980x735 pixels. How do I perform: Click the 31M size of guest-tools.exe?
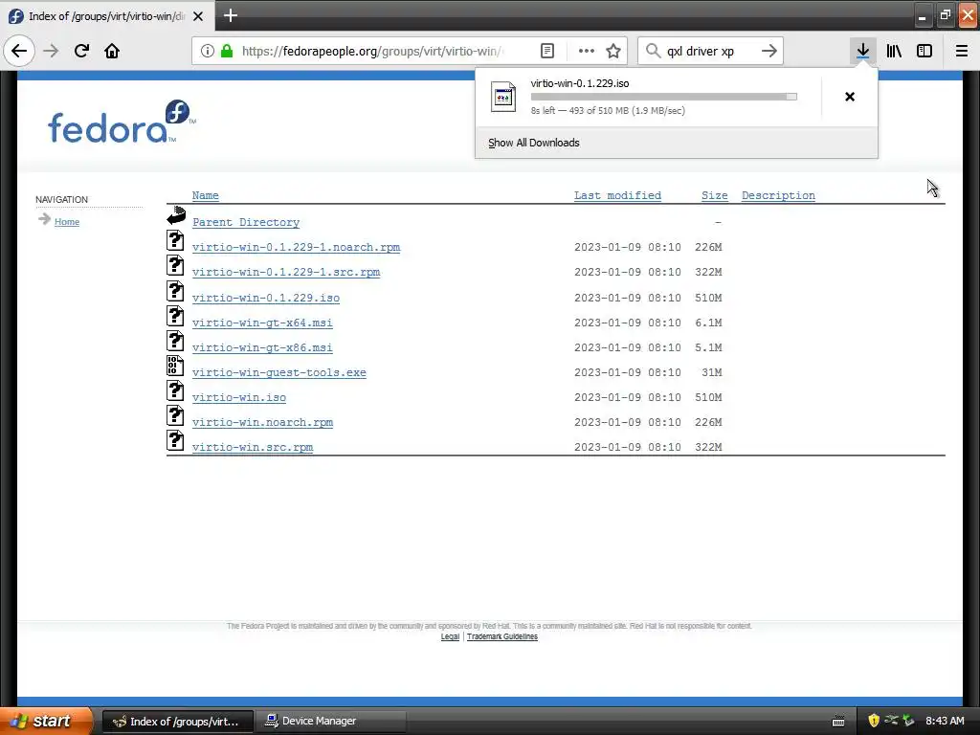point(711,372)
